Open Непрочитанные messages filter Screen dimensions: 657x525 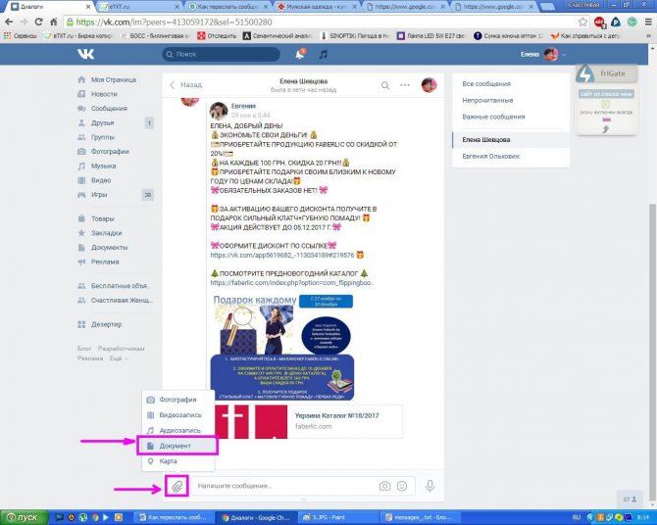[x=489, y=100]
